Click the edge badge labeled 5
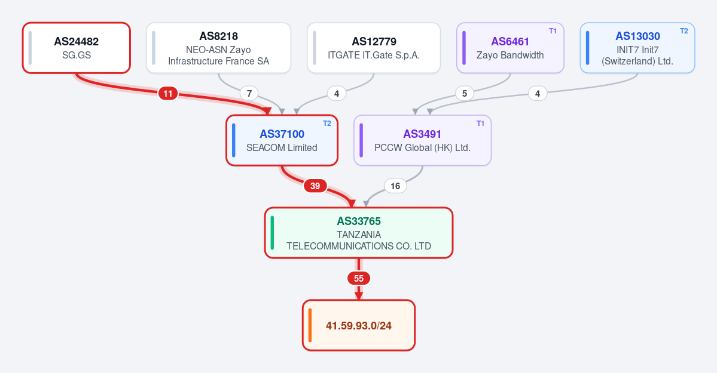 click(x=465, y=94)
